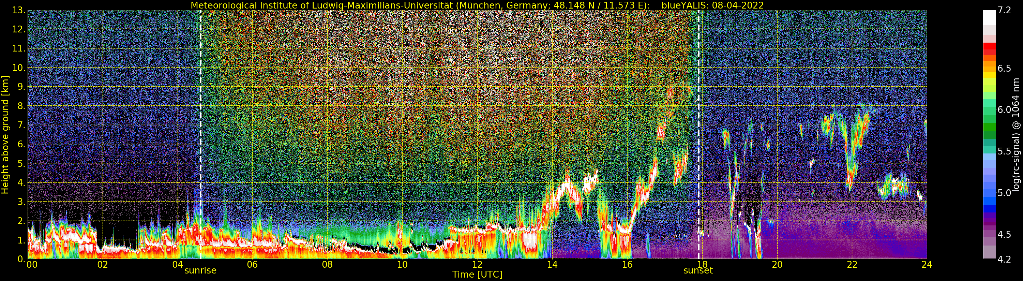Screen dimensions: 1023x281
Task: Click the 'sunset' label below the axis
Action: 698,271
